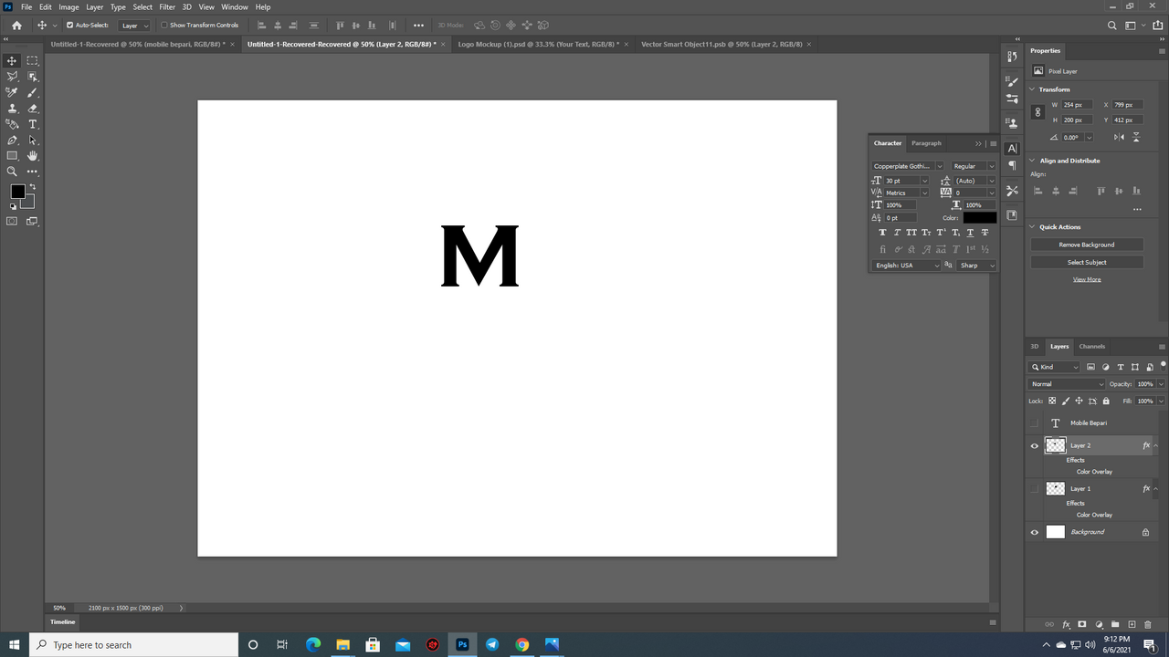Toggle link width and height

click(1037, 112)
